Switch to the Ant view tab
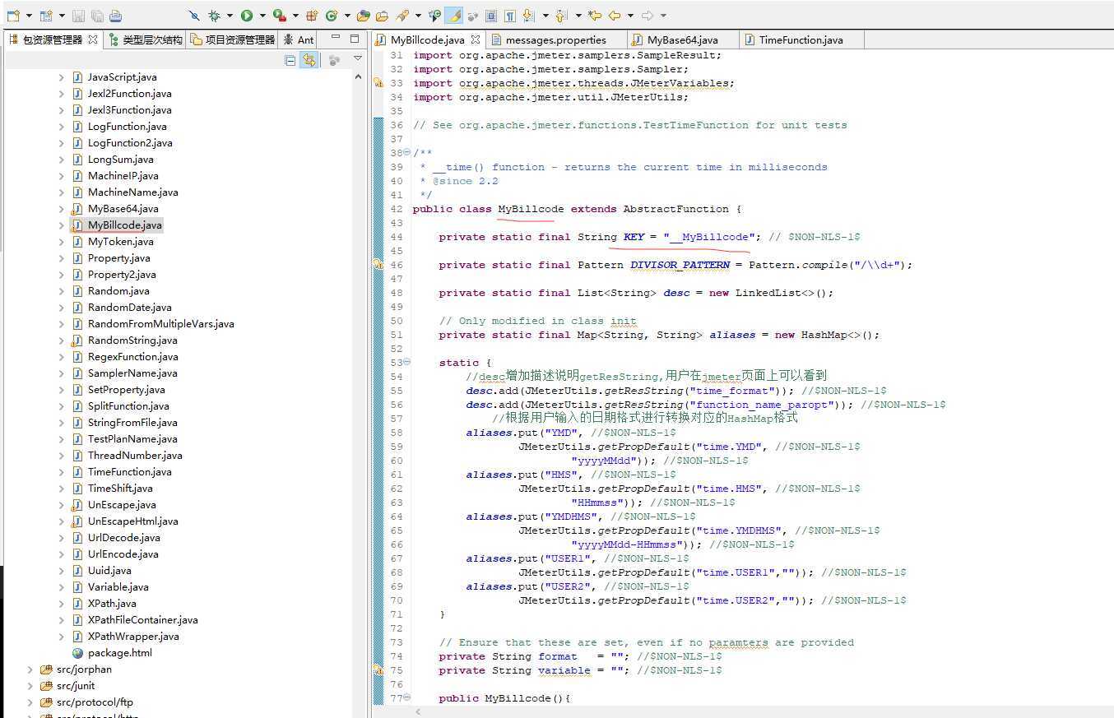 (299, 39)
